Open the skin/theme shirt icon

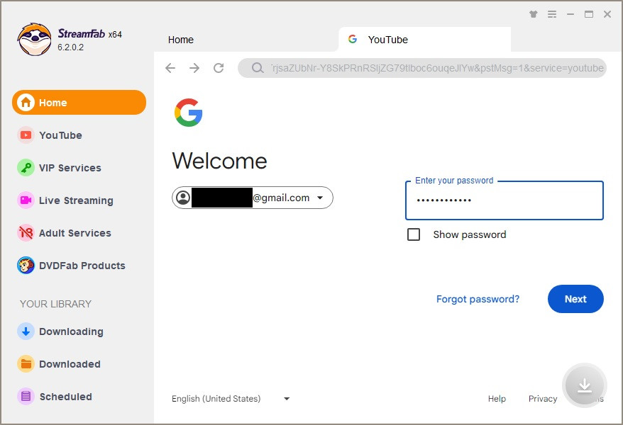[533, 14]
